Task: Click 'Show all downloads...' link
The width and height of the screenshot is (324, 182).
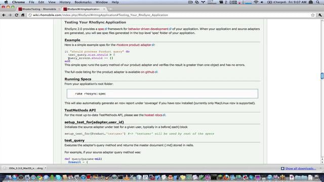Action: (300, 168)
